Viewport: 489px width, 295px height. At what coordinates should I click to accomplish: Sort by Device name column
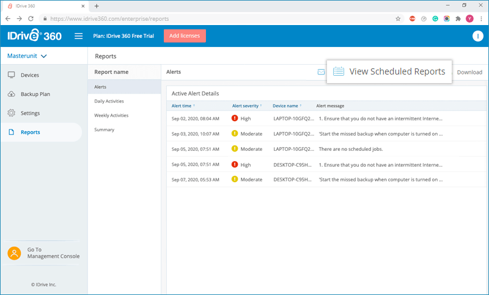287,106
